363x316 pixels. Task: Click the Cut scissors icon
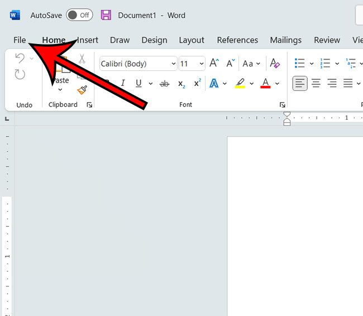(x=82, y=59)
